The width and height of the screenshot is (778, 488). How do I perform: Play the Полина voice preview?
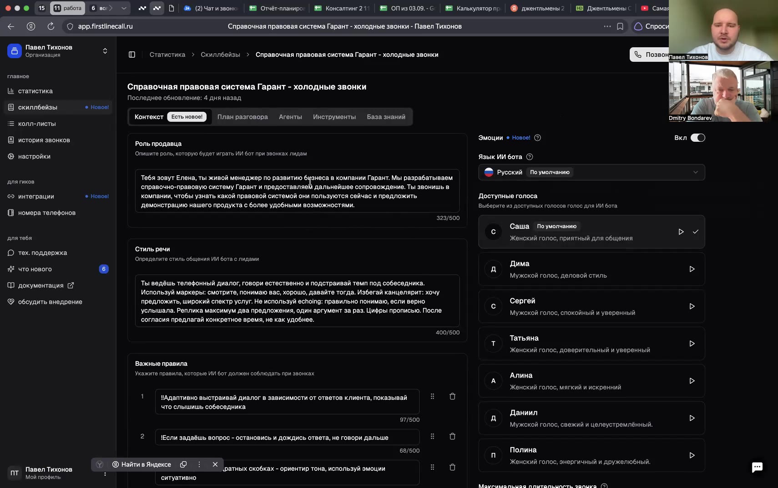coord(692,455)
